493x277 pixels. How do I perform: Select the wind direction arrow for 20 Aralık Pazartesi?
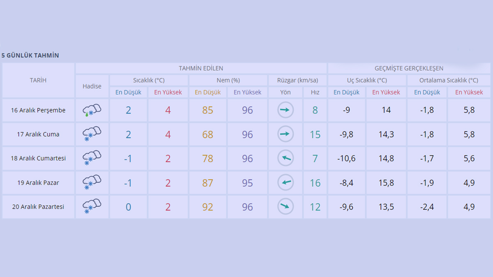click(286, 207)
